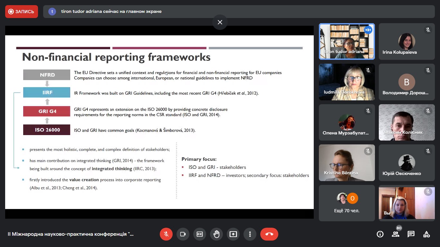Screen dimensions: 440x247
Task: Click the Максим Колісник video tile
Action: click(x=407, y=123)
